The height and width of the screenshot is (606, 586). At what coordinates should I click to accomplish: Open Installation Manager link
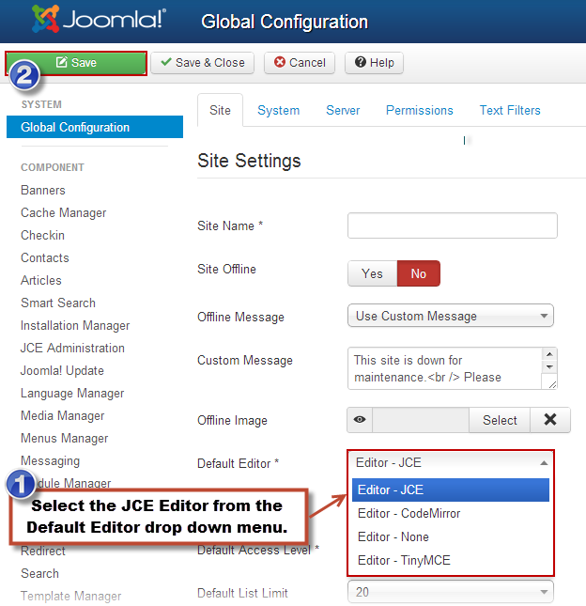click(x=75, y=326)
